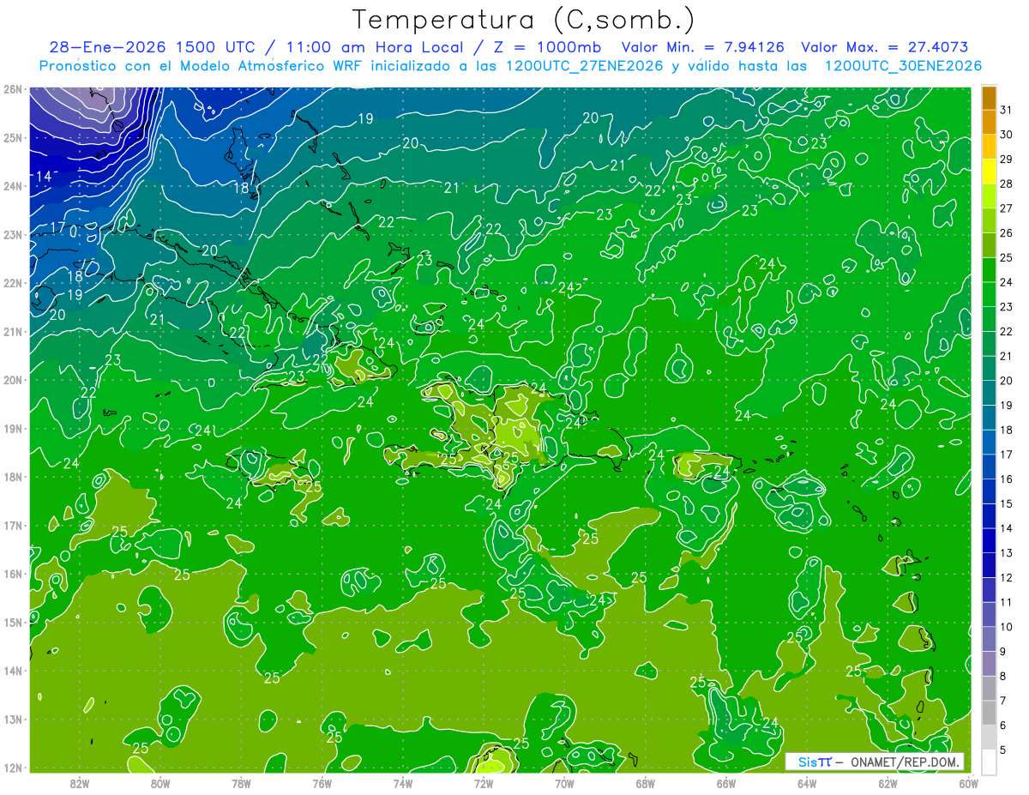Click the "23N" latitude axis label
This screenshot has height=795, width=1029.
[12, 235]
